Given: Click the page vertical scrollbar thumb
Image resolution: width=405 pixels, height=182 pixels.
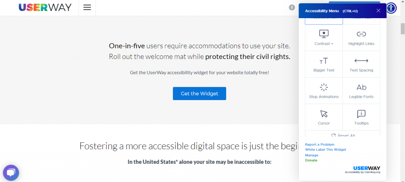Looking at the screenshot, I should coord(403,28).
